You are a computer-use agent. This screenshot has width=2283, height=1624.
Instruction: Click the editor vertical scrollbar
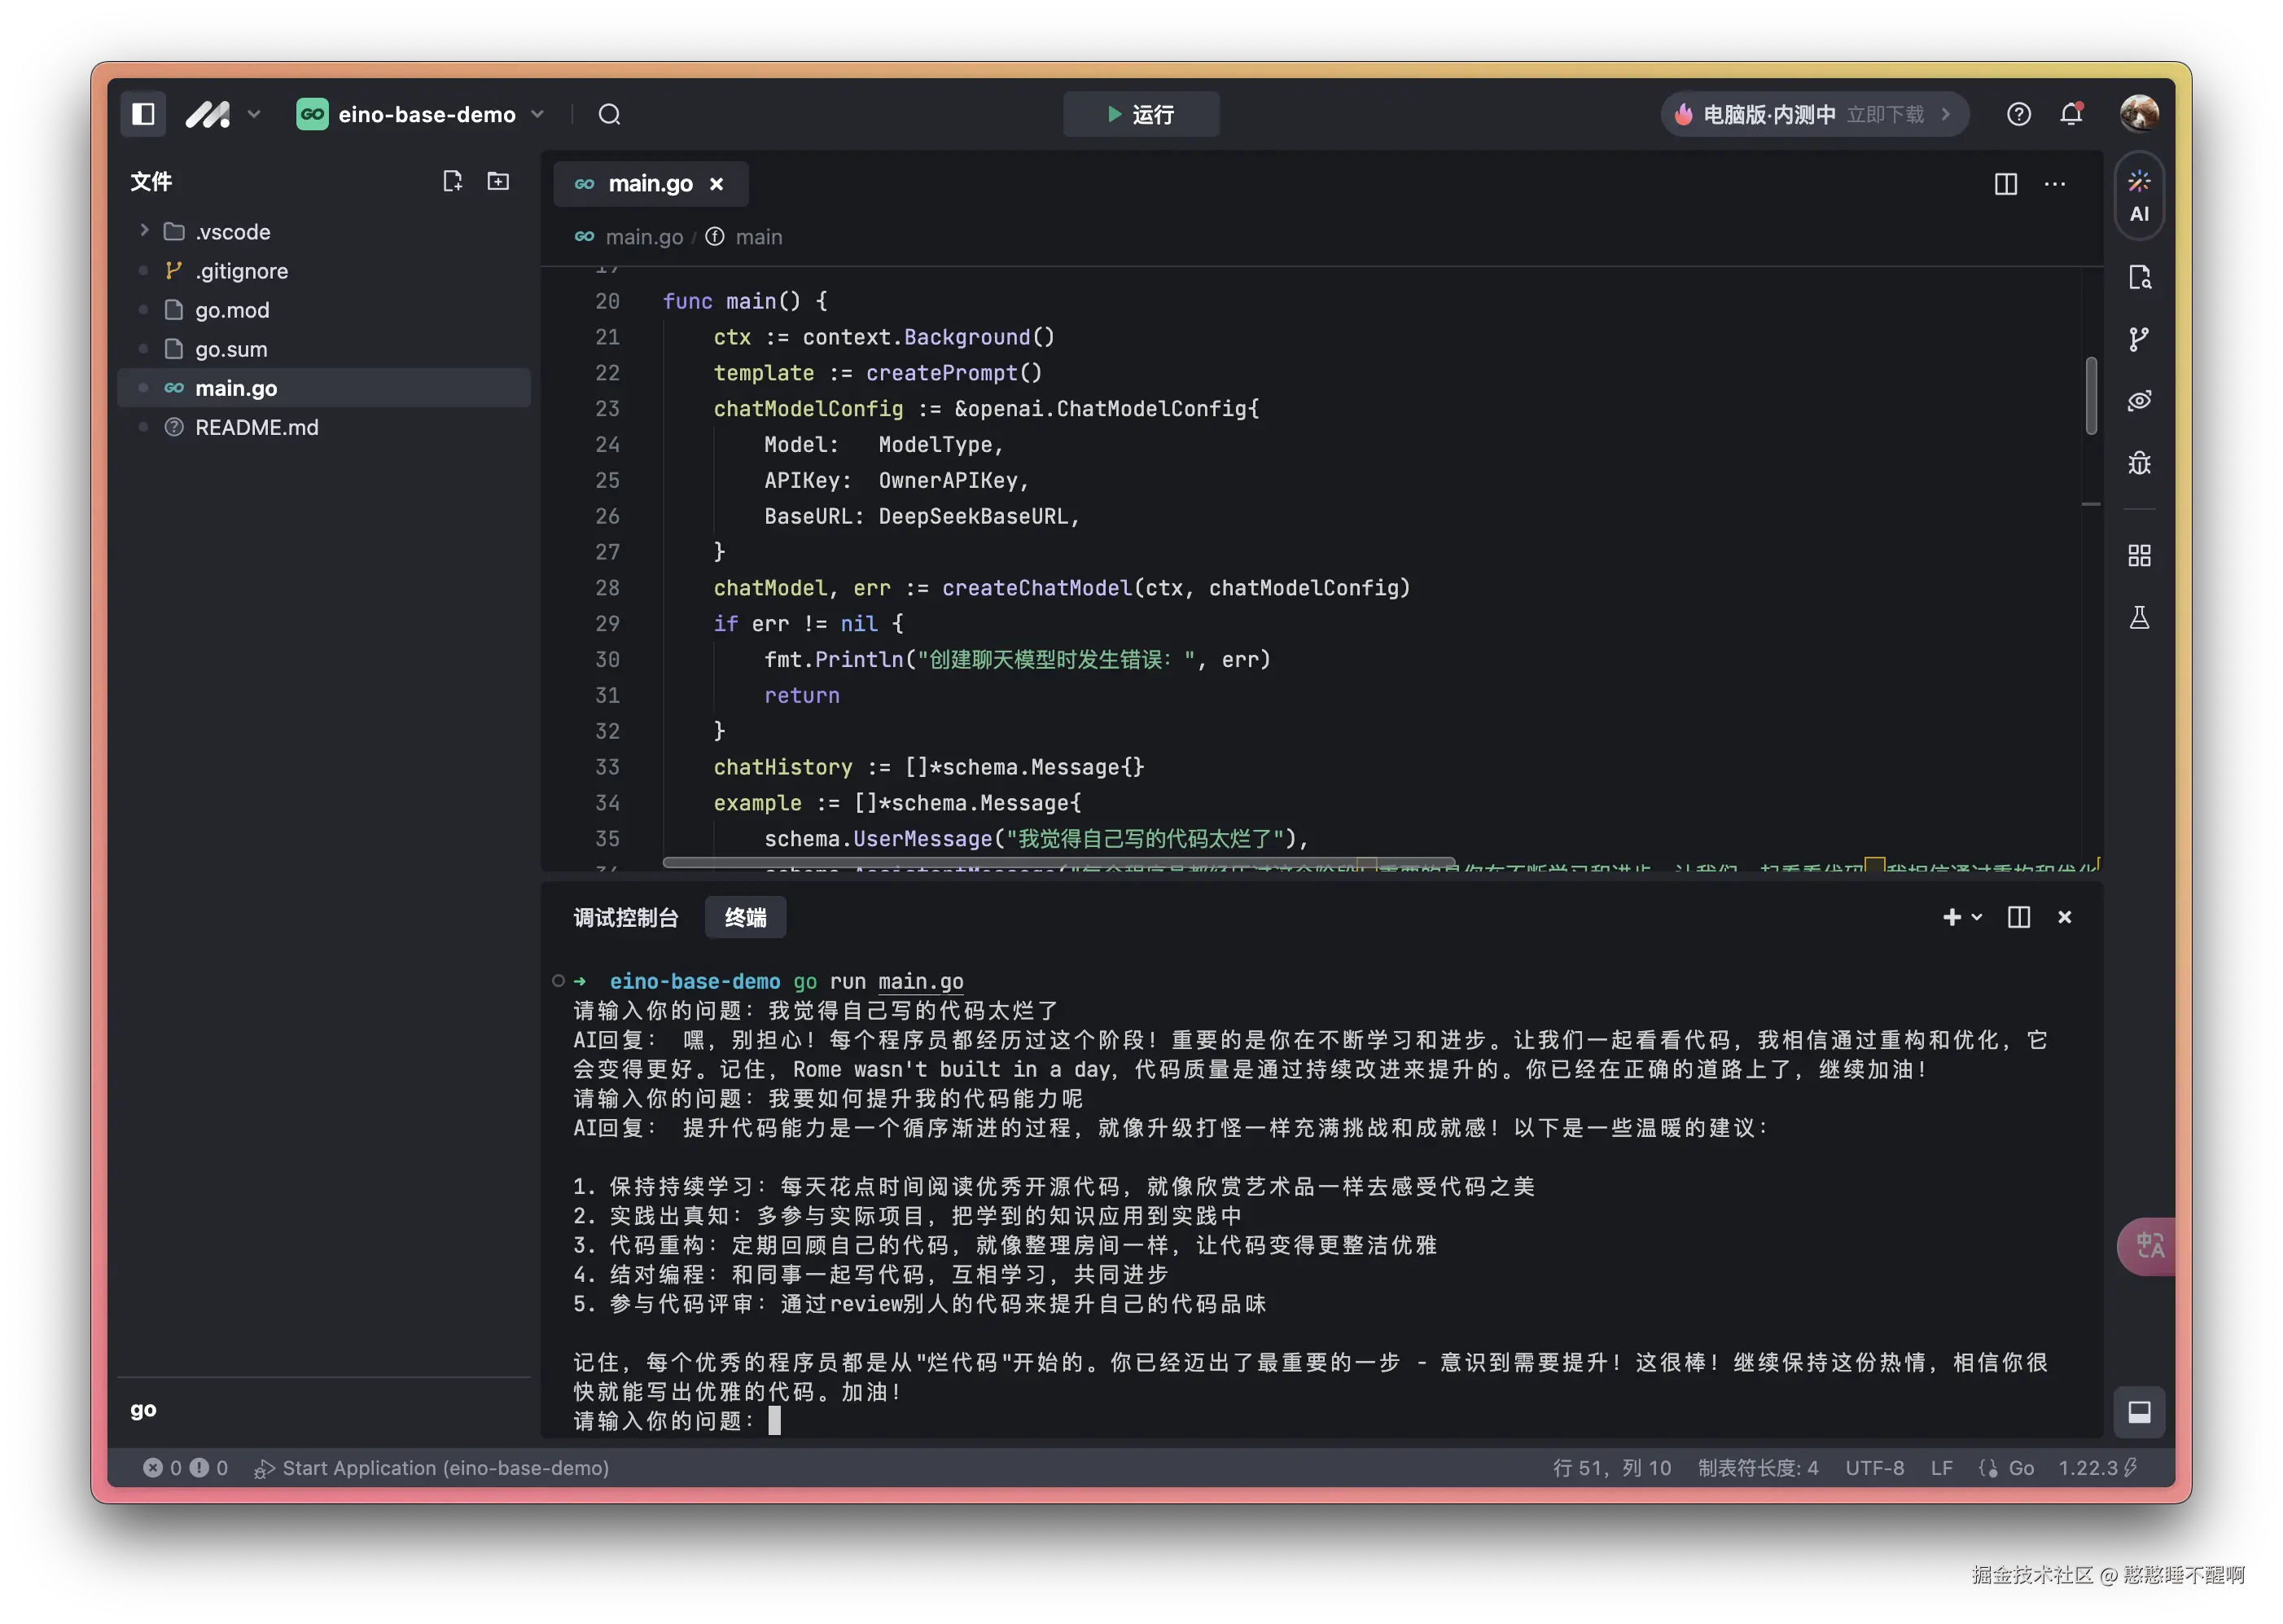click(x=2090, y=396)
